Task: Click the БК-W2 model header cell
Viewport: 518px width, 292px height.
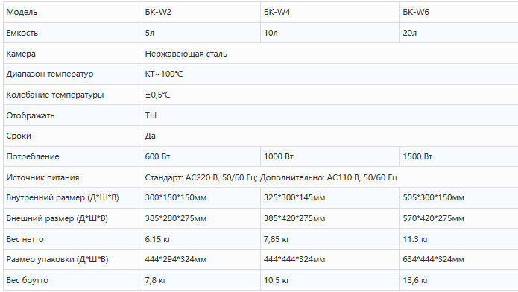Action: click(x=201, y=12)
